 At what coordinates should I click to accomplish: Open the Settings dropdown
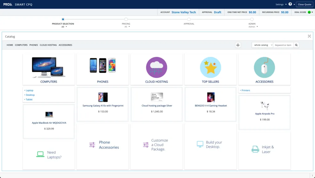(281, 4)
